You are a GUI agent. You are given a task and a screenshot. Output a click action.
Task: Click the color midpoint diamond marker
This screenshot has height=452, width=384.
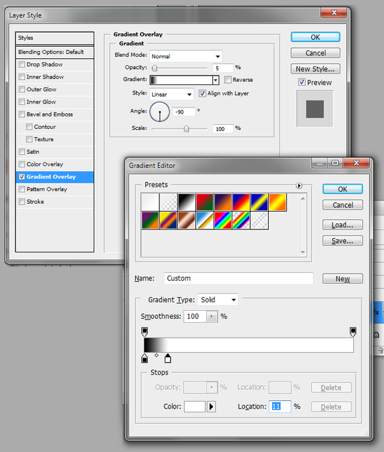pyautogui.click(x=156, y=355)
